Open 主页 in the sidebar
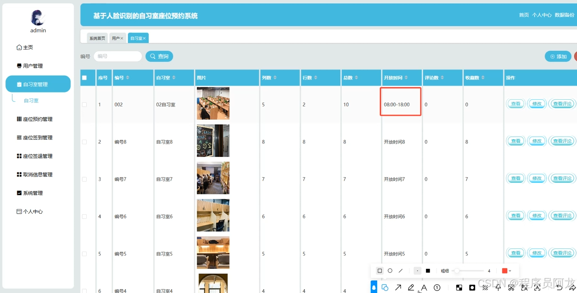Viewport: 577px width, 293px height. pos(25,47)
